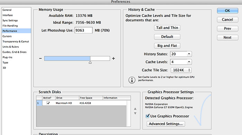242x135 pixels.
Task: Click the NVIDIA Corporation text
Action: [x=156, y=104]
